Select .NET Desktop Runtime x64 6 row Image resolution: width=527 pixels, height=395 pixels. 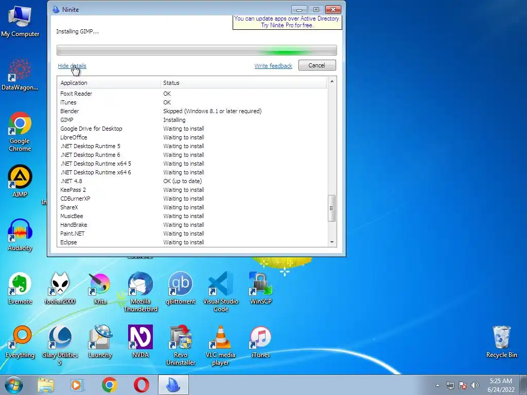pos(192,172)
